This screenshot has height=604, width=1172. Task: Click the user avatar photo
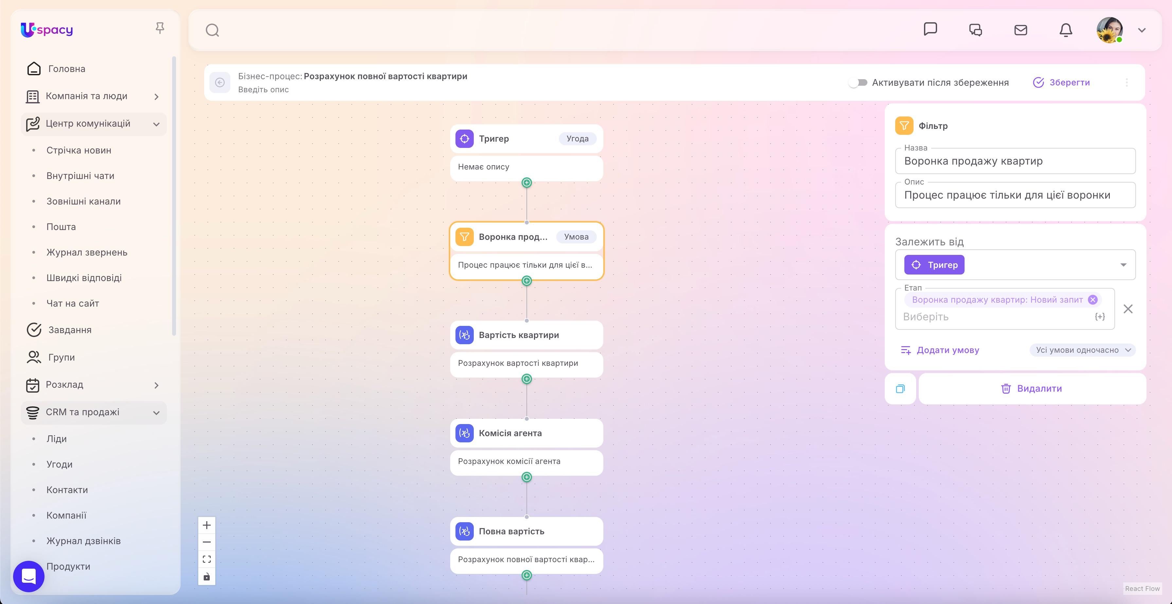pos(1110,30)
